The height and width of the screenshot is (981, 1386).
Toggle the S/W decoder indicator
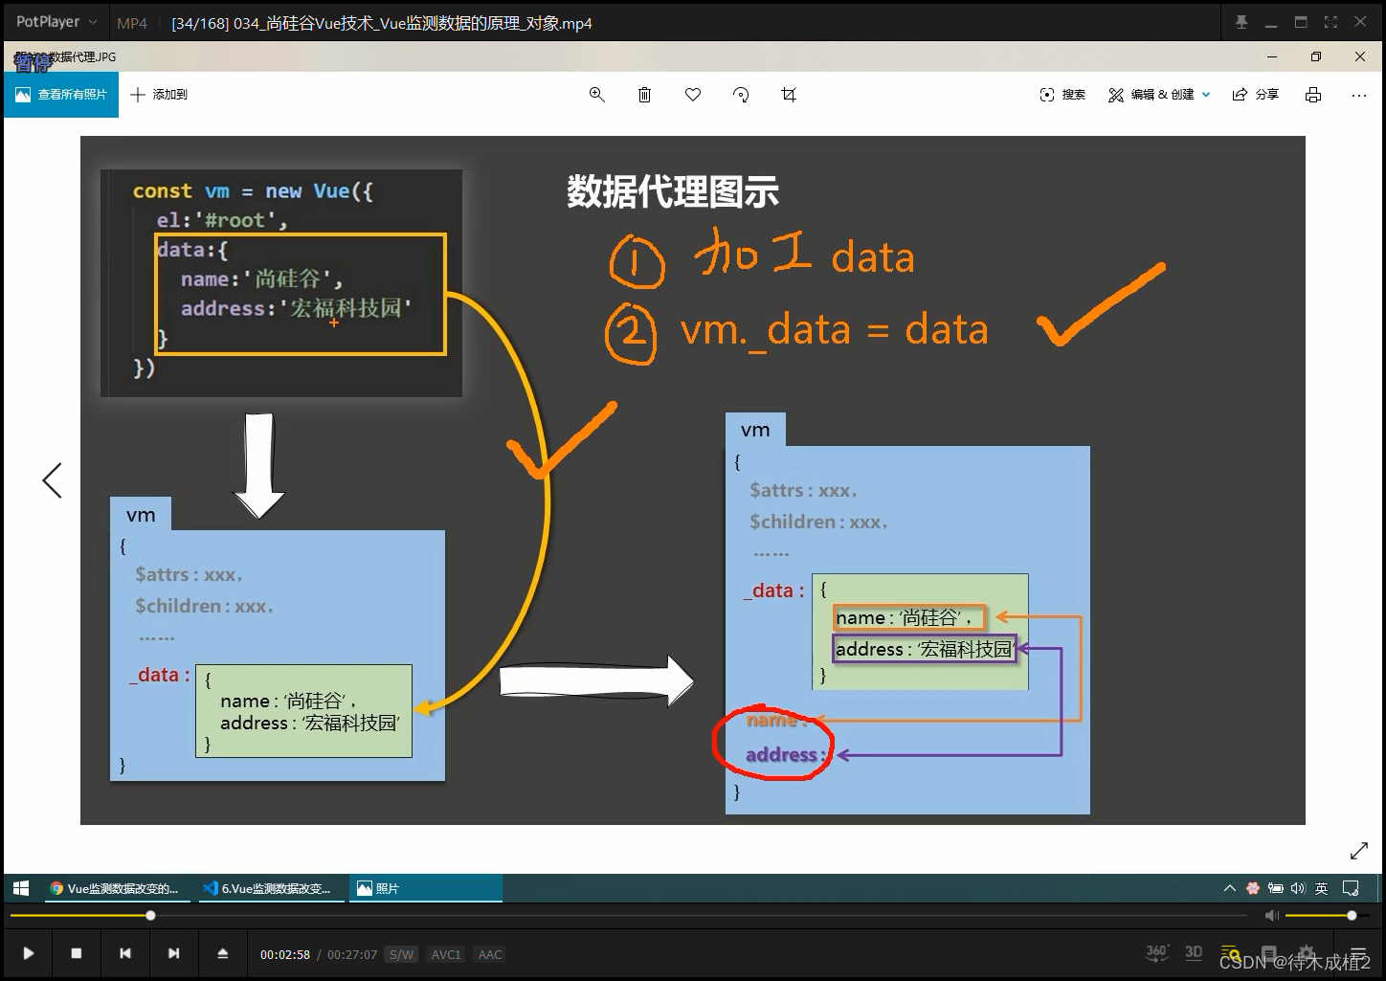(x=401, y=954)
